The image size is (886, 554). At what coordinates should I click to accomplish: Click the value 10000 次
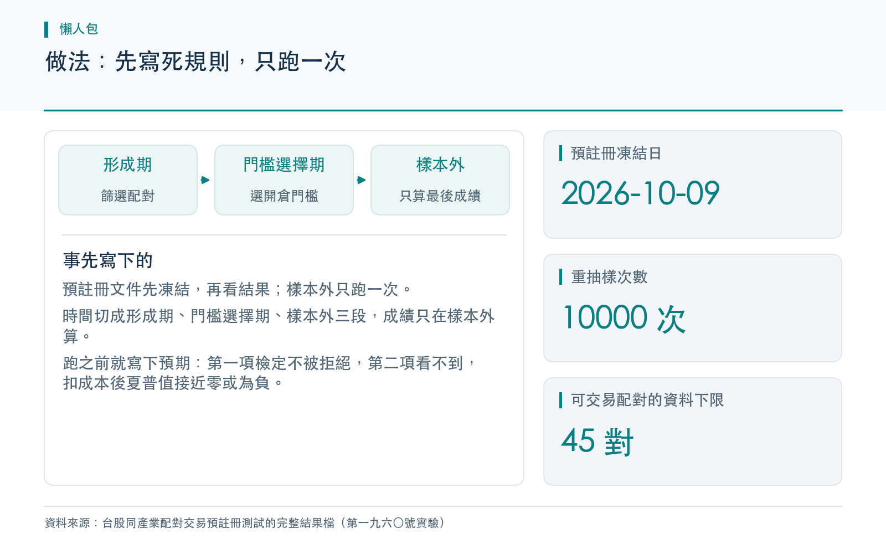pos(624,317)
